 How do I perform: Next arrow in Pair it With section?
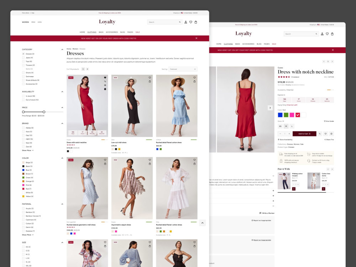(x=332, y=169)
